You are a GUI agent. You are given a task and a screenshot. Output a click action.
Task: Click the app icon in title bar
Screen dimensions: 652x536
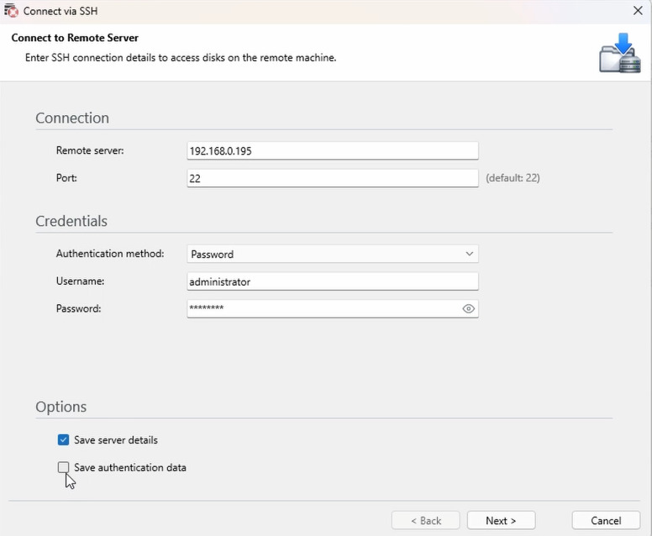click(11, 10)
